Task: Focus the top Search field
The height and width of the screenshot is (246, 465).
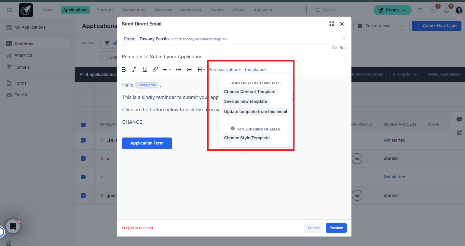Action: point(329,10)
